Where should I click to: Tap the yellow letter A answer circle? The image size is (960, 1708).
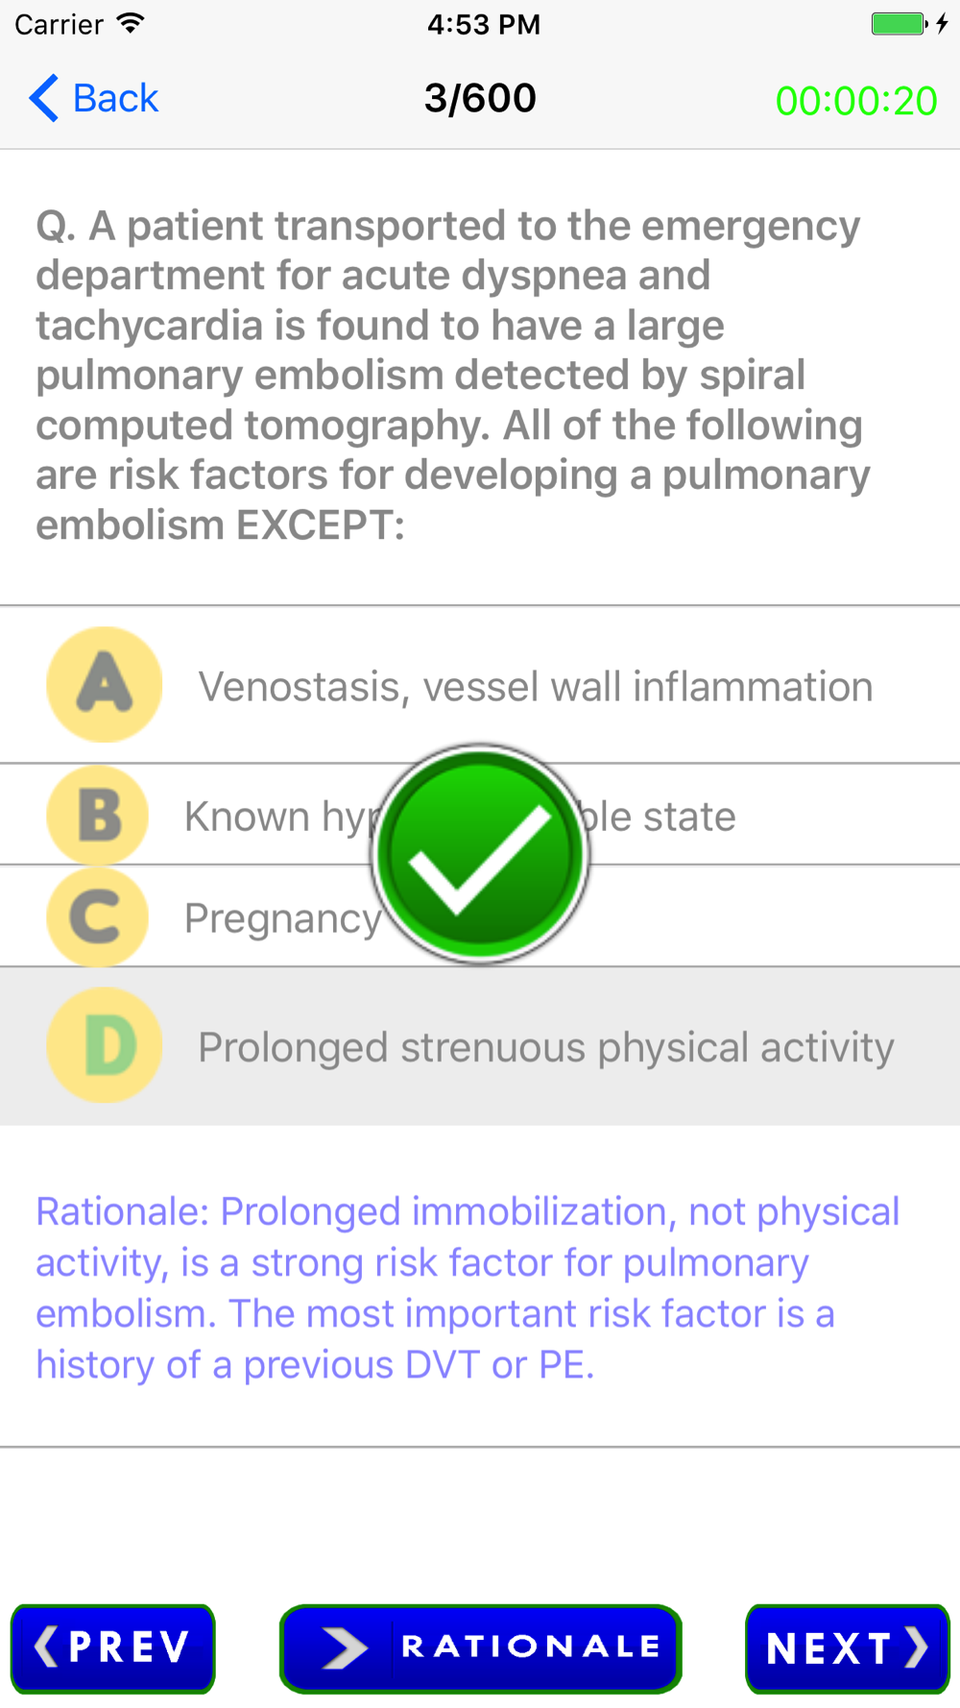(x=104, y=685)
